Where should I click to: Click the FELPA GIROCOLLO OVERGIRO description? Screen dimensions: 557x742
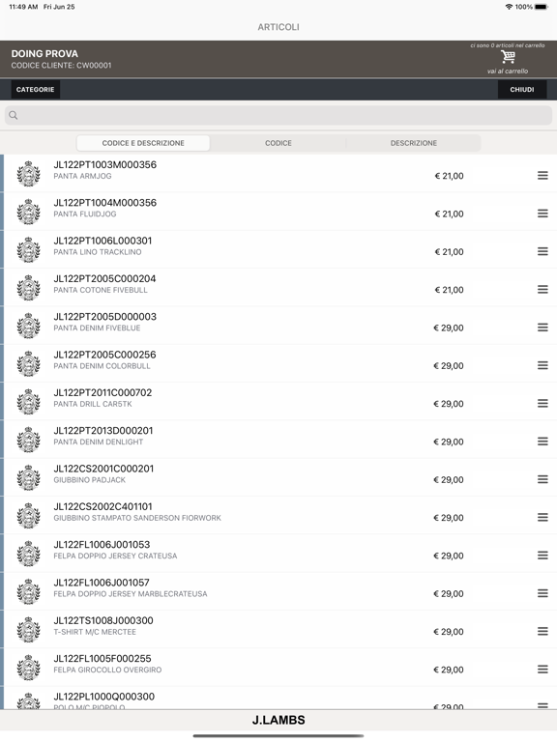click(107, 670)
